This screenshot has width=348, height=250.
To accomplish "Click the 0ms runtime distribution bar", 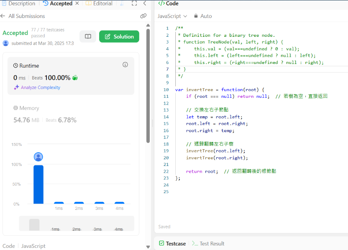I will point(38,184).
